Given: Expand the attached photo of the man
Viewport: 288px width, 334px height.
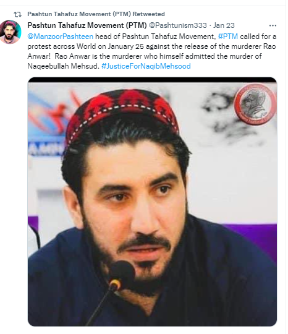Looking at the screenshot, I should 152,202.
